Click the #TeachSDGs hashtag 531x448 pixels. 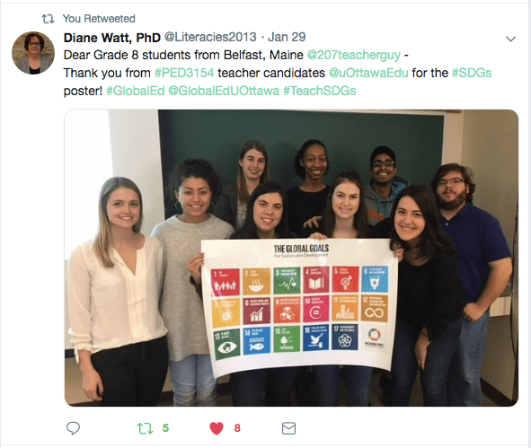pyautogui.click(x=319, y=91)
